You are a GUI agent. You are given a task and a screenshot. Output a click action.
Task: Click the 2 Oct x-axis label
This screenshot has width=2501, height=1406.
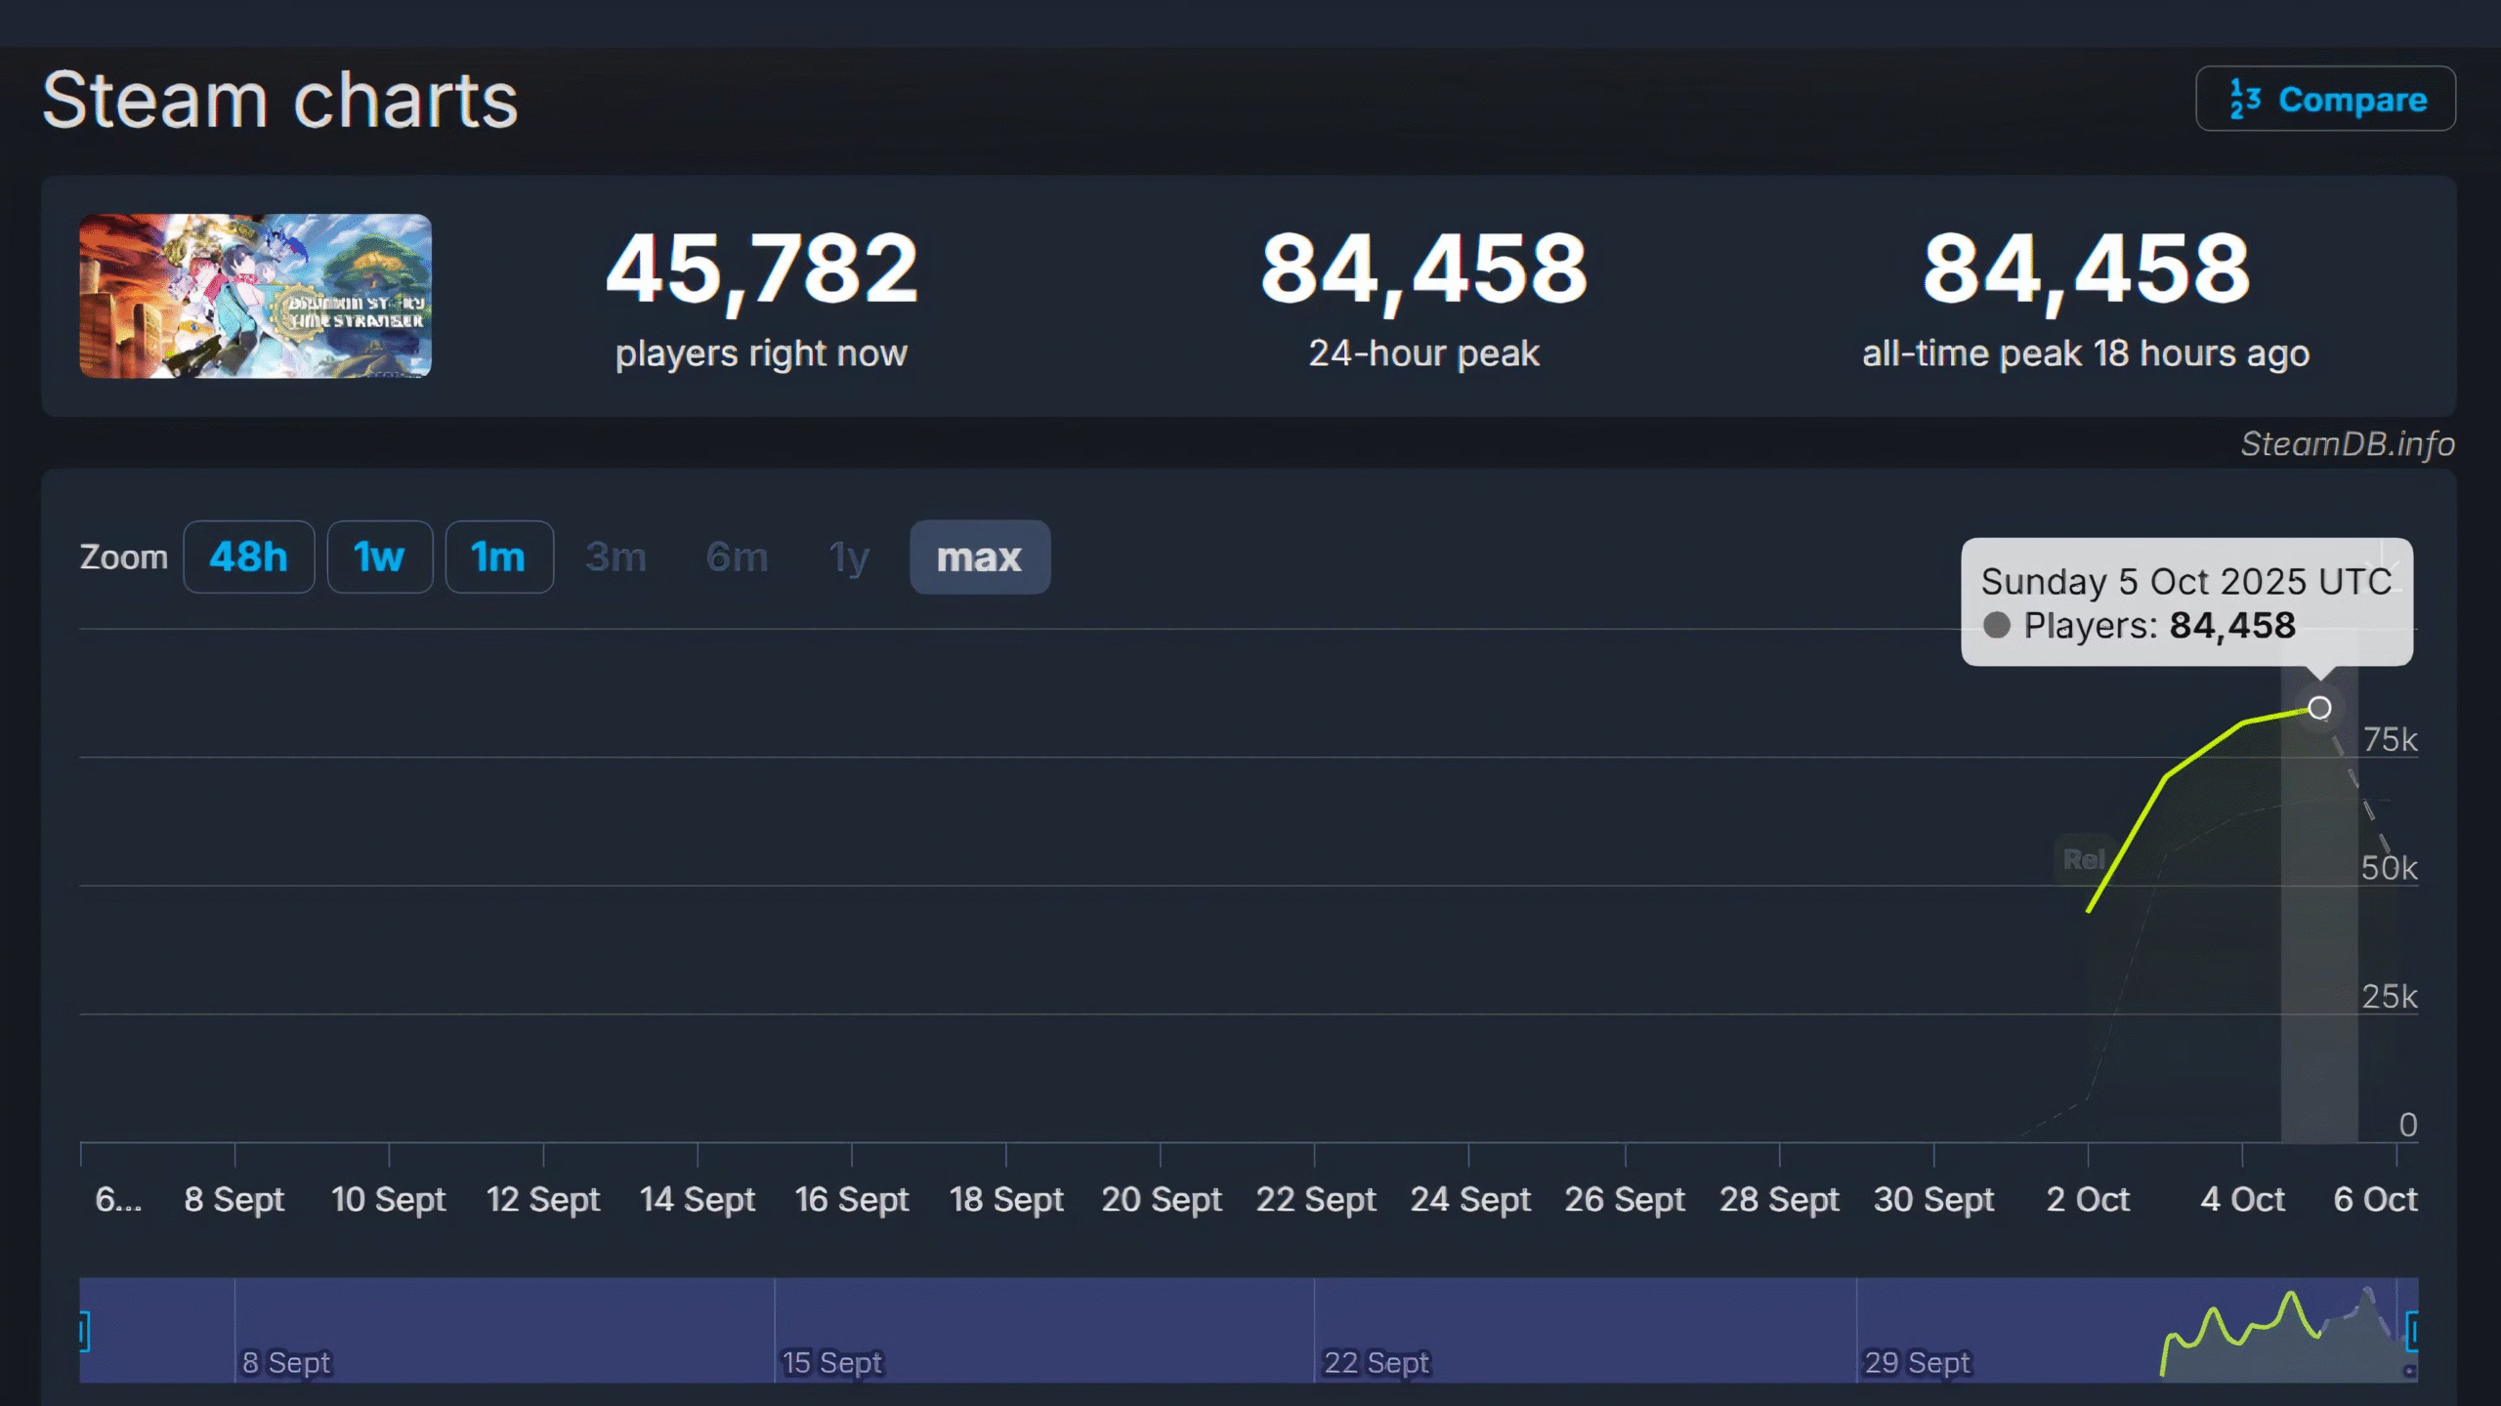pyautogui.click(x=2088, y=1199)
